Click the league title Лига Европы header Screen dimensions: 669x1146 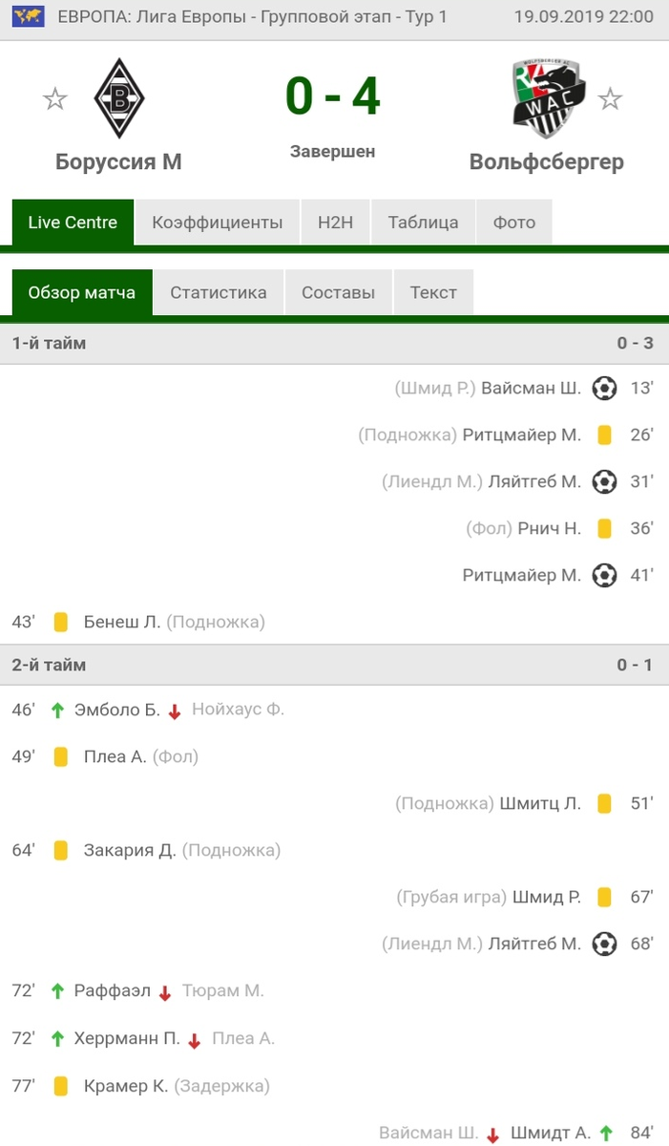(x=252, y=17)
